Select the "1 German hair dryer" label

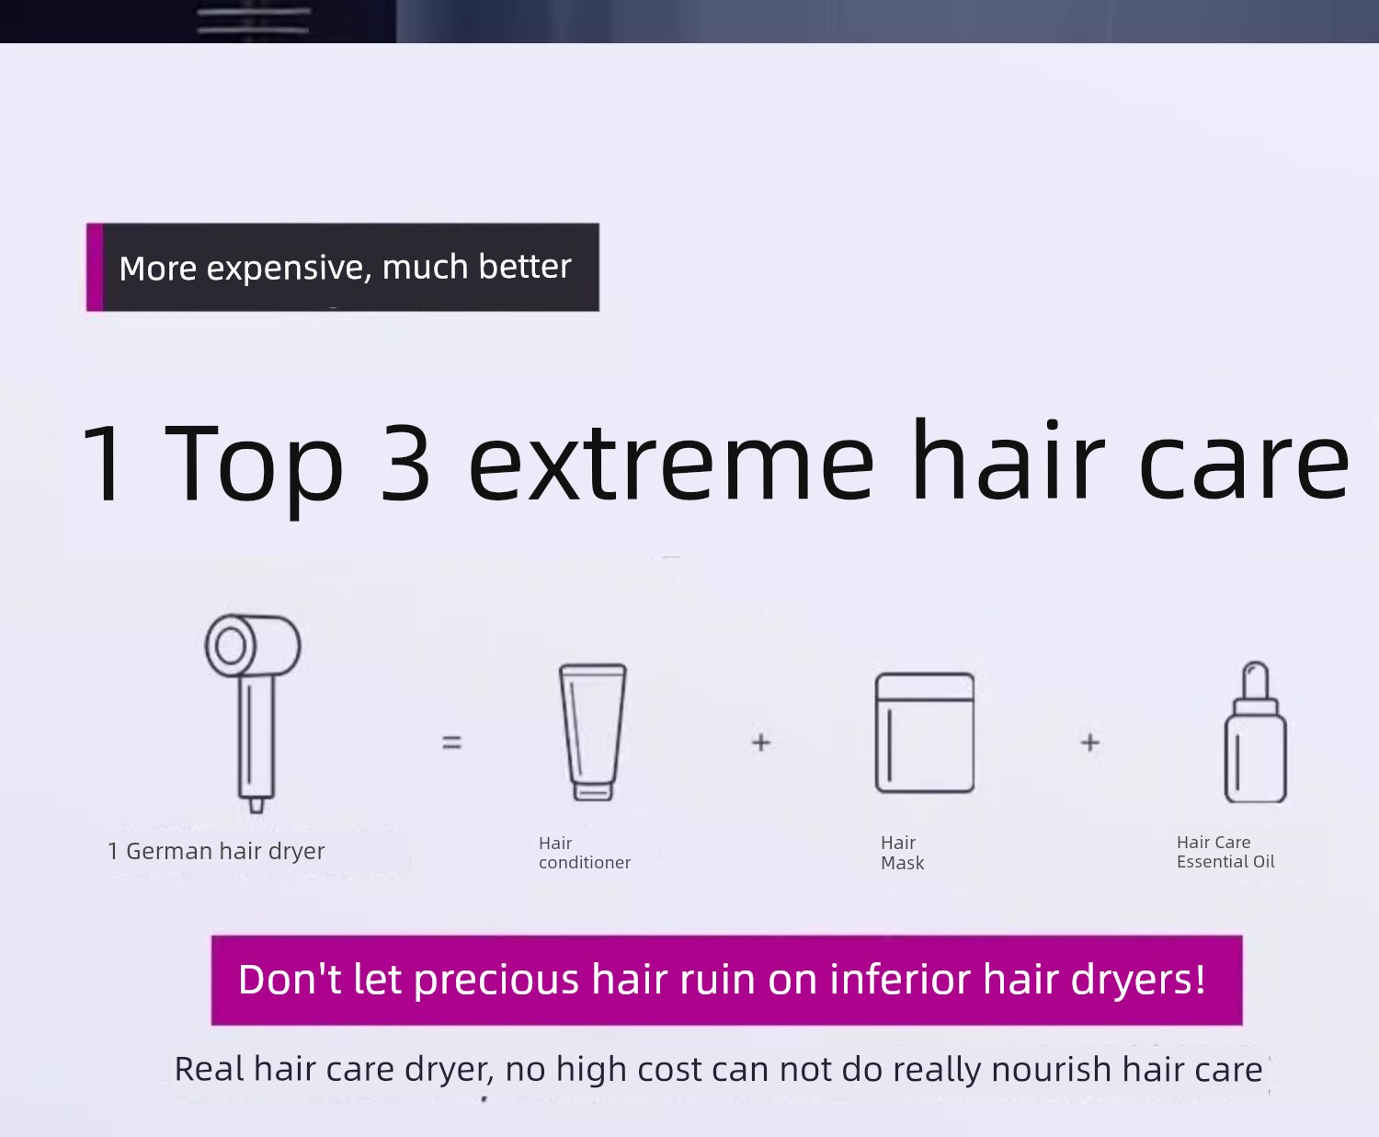point(216,852)
